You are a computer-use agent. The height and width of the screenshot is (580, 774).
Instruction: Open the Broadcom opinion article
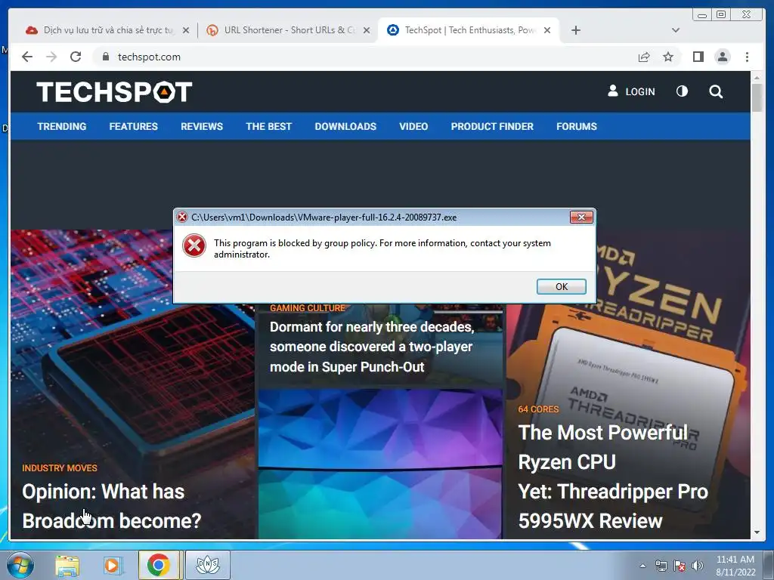112,506
